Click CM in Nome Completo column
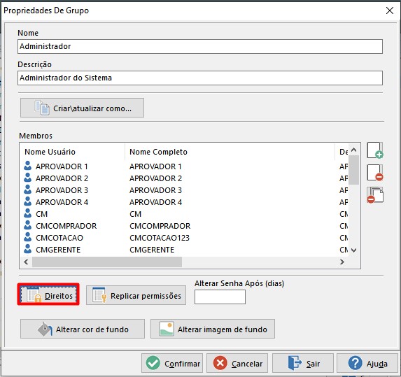Viewport: 401px width, 377px height. point(135,214)
